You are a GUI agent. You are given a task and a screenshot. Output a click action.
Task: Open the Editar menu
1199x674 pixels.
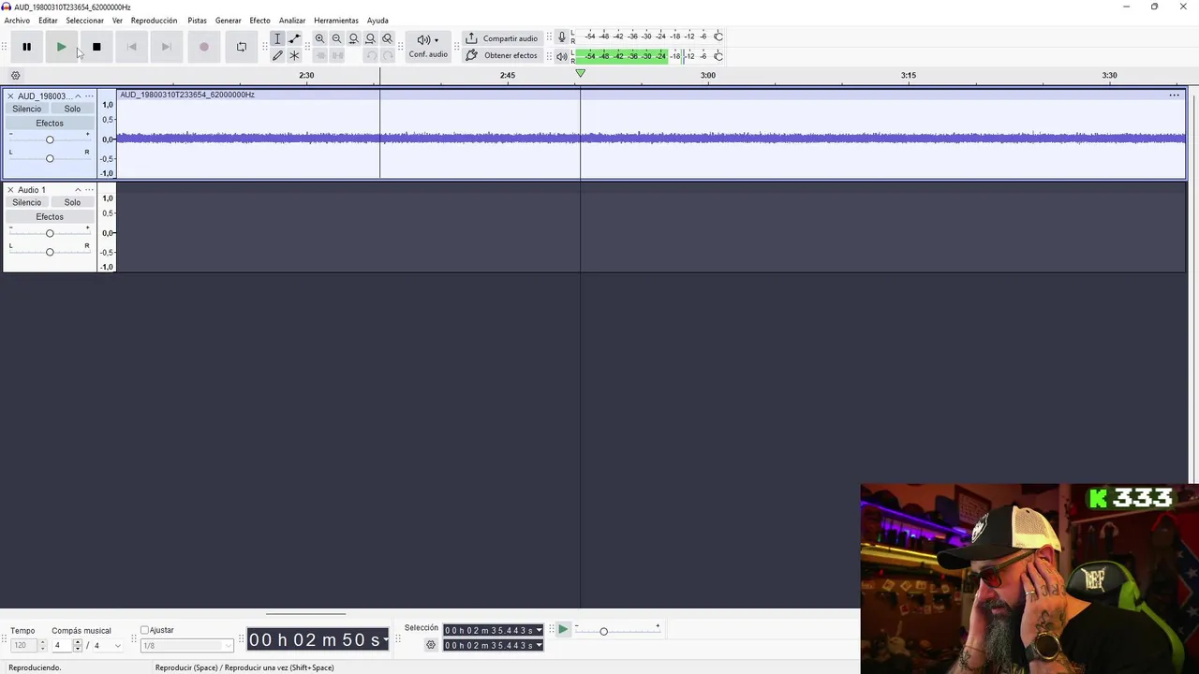pos(48,21)
